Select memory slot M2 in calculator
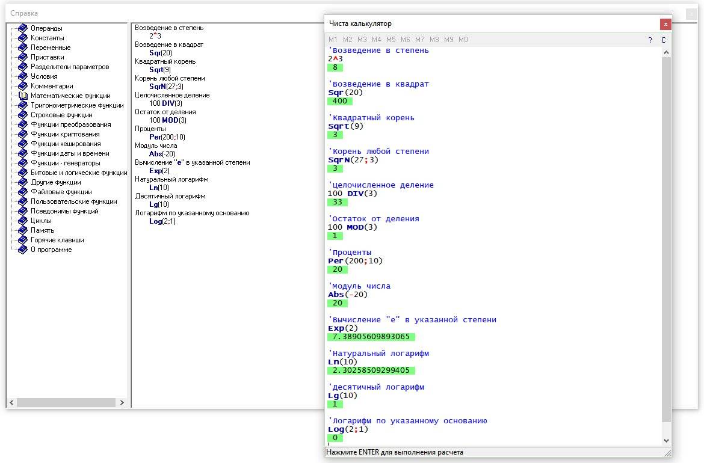Viewport: 704px width, 463px height. click(348, 40)
